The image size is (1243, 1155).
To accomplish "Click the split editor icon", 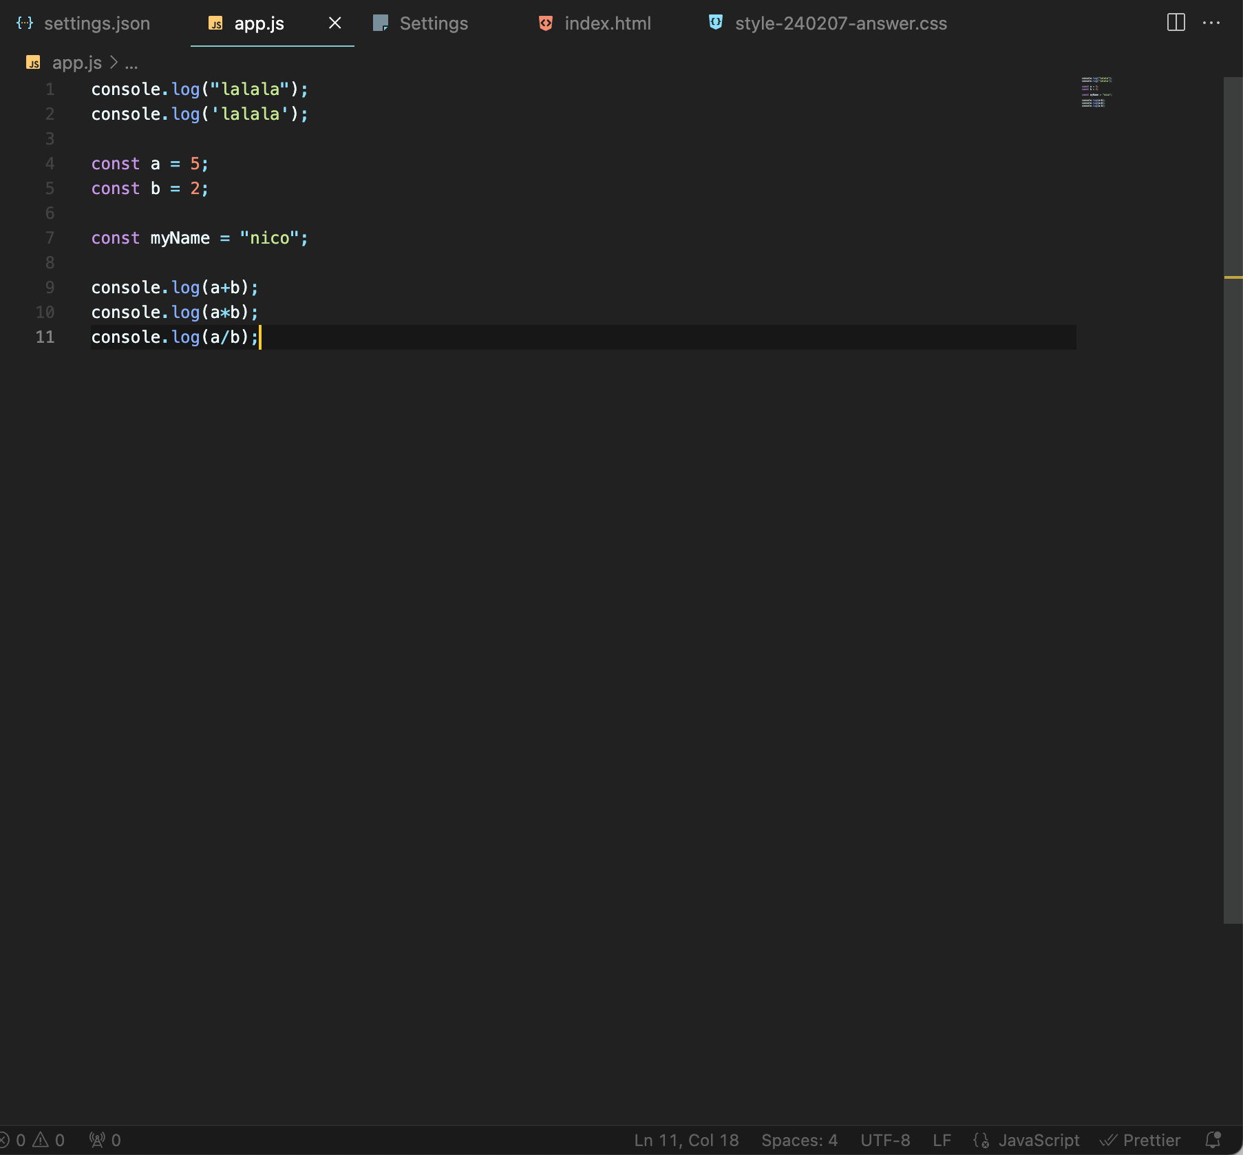I will 1176,23.
